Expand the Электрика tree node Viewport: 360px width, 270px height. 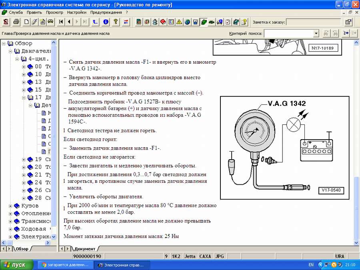click(x=10, y=237)
